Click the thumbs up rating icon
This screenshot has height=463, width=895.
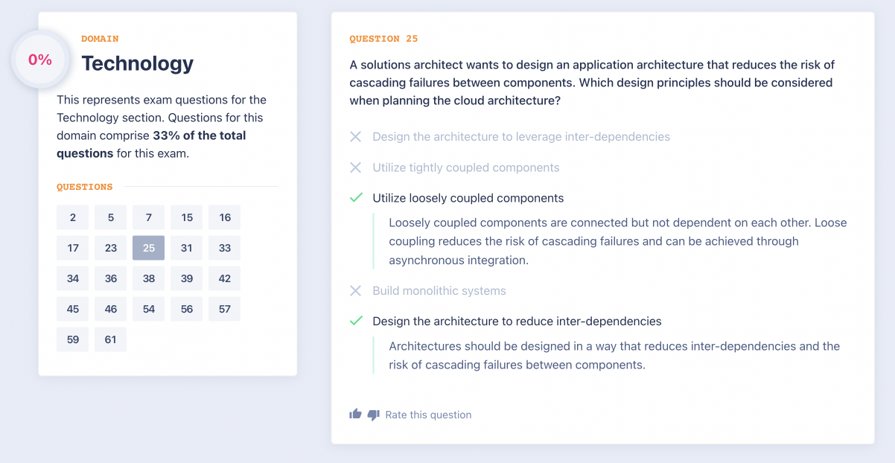pos(355,414)
